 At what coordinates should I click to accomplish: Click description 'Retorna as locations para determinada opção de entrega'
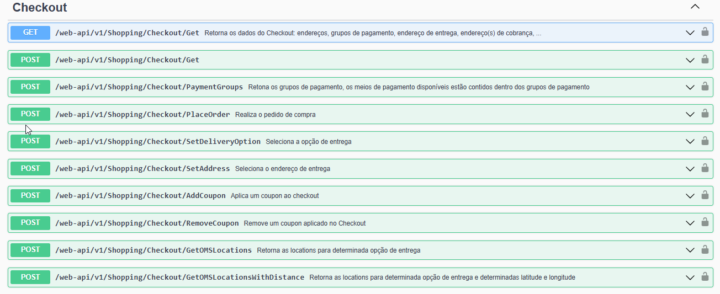point(338,250)
